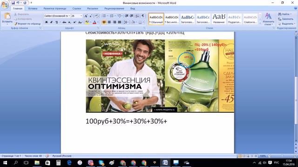The height and width of the screenshot is (167, 298).
Task: Pick text highlight color (yellow)
Action: tap(87, 22)
